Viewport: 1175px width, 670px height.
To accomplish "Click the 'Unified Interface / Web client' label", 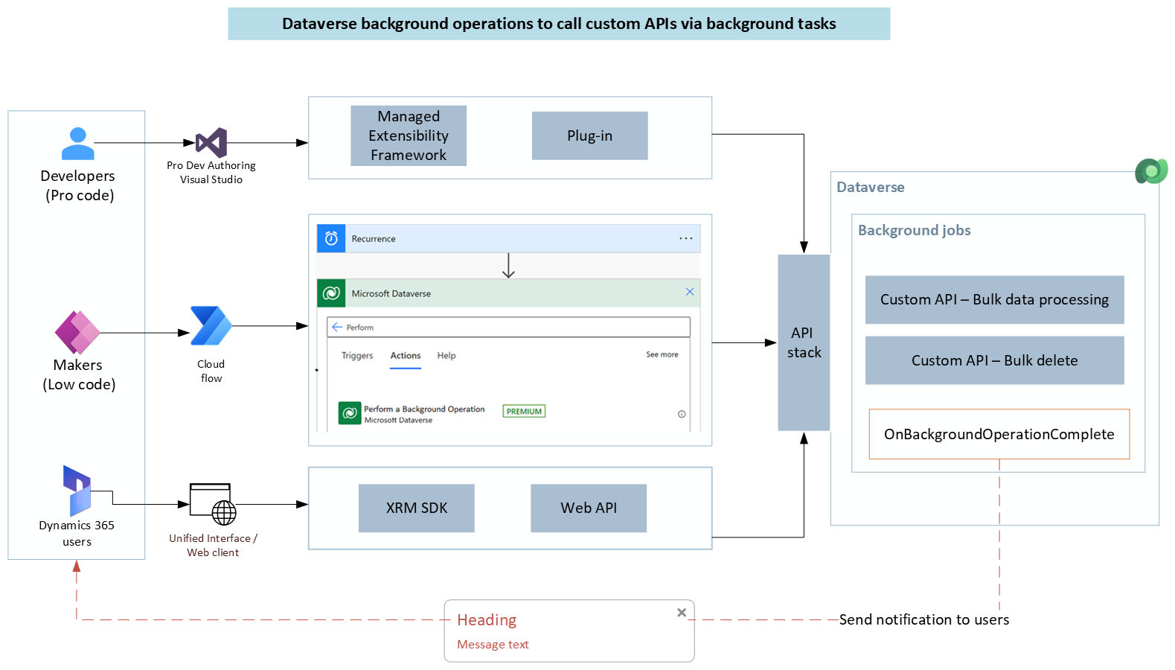I will (213, 545).
